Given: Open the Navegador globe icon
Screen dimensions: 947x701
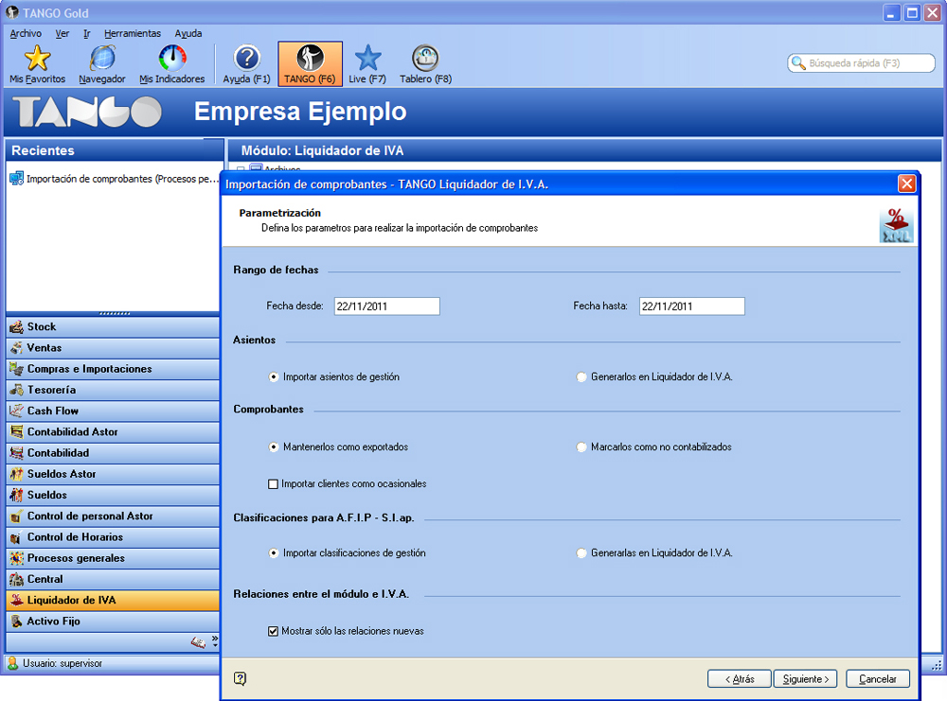Looking at the screenshot, I should coord(102,59).
